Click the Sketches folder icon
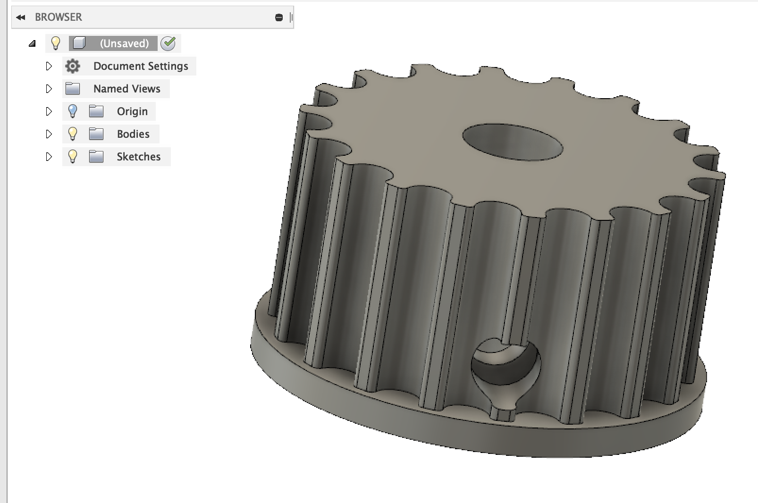This screenshot has height=503, width=758. 96,156
